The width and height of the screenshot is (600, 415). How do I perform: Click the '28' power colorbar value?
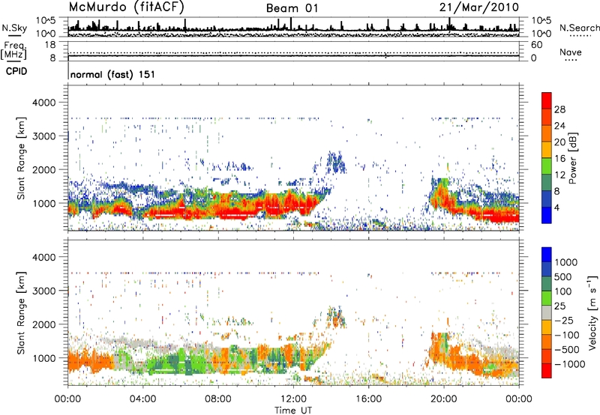pos(559,109)
